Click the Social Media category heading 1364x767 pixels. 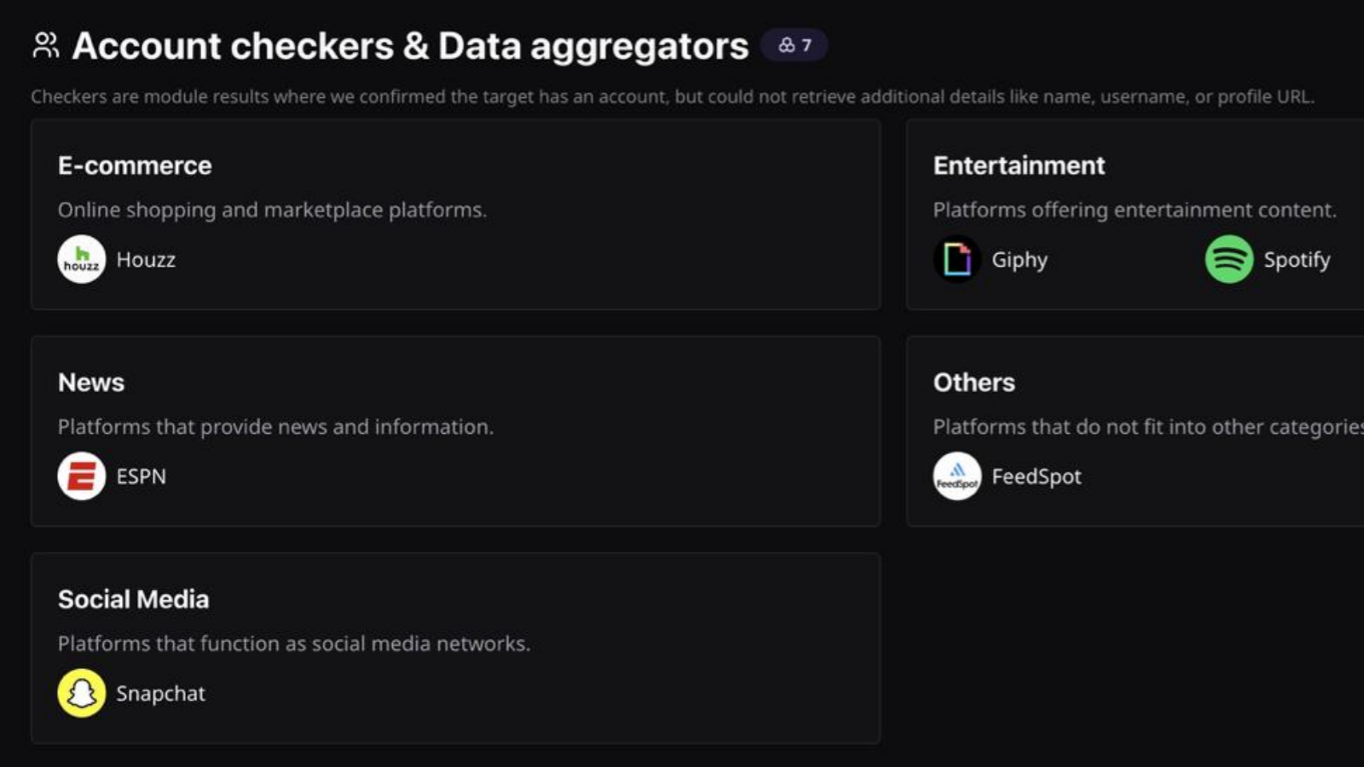pos(133,599)
